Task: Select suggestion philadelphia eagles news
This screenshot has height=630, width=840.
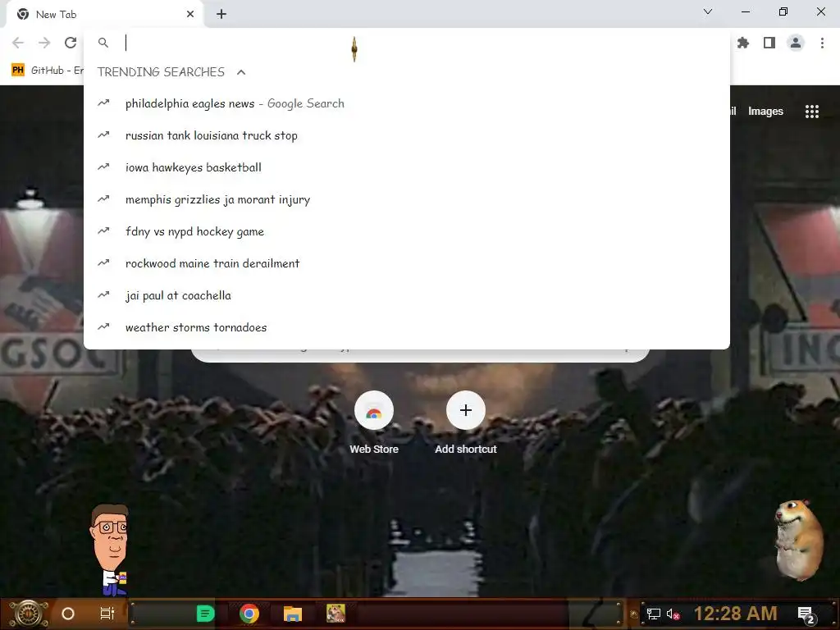Action: coord(407,103)
